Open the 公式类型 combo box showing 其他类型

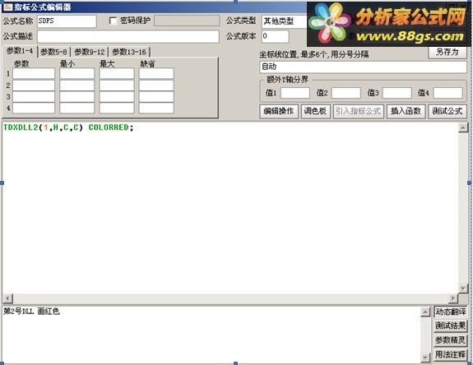click(x=284, y=21)
